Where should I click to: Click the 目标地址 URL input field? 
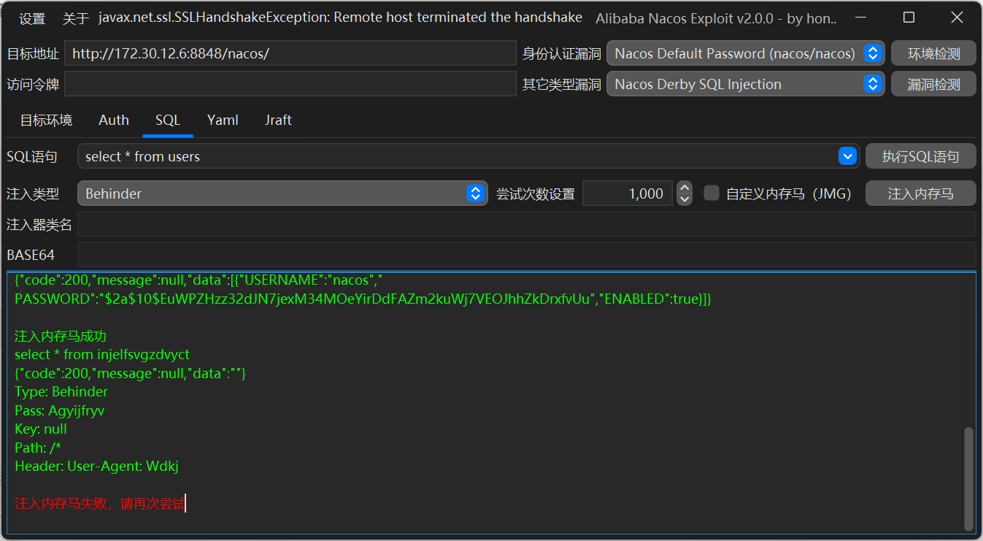click(x=290, y=53)
